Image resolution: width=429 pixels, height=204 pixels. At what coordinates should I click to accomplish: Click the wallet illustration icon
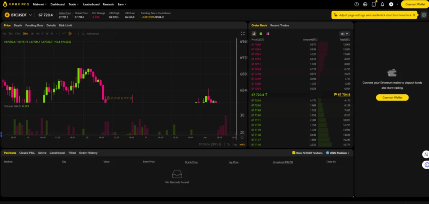pos(392,73)
